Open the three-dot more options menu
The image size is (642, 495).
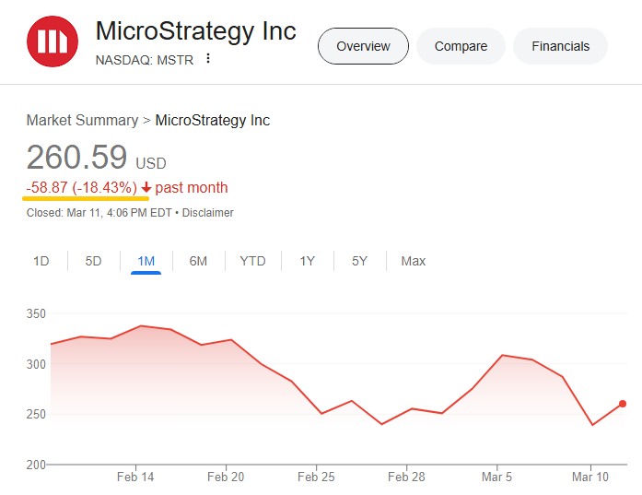pos(208,59)
